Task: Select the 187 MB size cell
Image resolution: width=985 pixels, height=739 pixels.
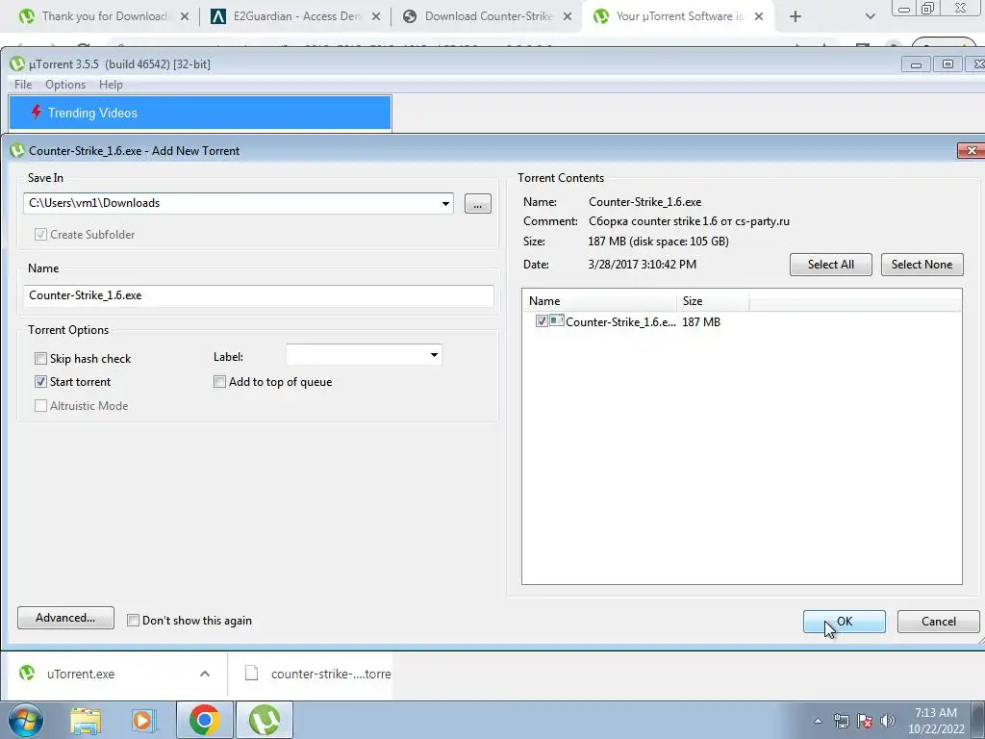Action: point(701,321)
